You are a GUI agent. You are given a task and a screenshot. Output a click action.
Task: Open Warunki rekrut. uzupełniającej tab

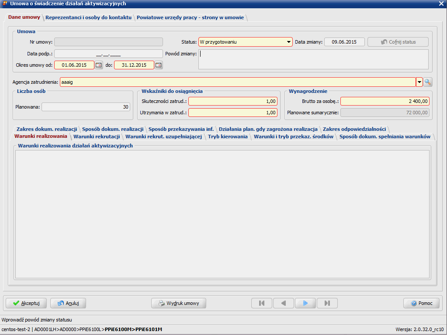tap(163, 137)
